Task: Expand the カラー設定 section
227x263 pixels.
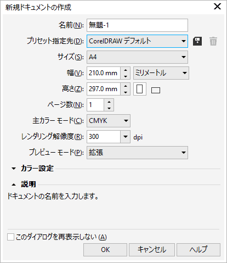Action: click(14, 169)
